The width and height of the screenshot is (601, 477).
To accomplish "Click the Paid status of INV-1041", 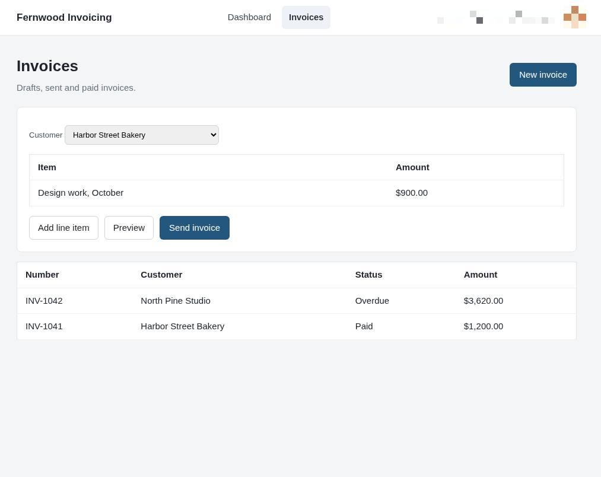I will [x=364, y=327].
